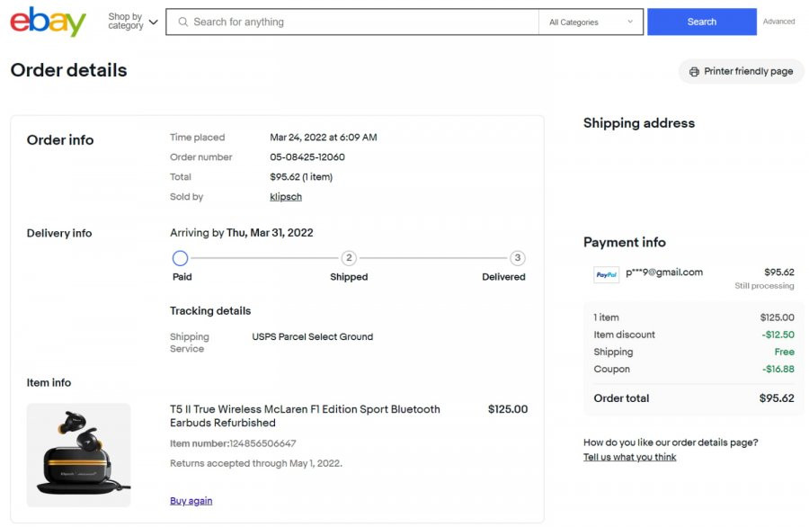This screenshot has height=527, width=809.
Task: Click the Still processing status
Action: click(x=764, y=286)
